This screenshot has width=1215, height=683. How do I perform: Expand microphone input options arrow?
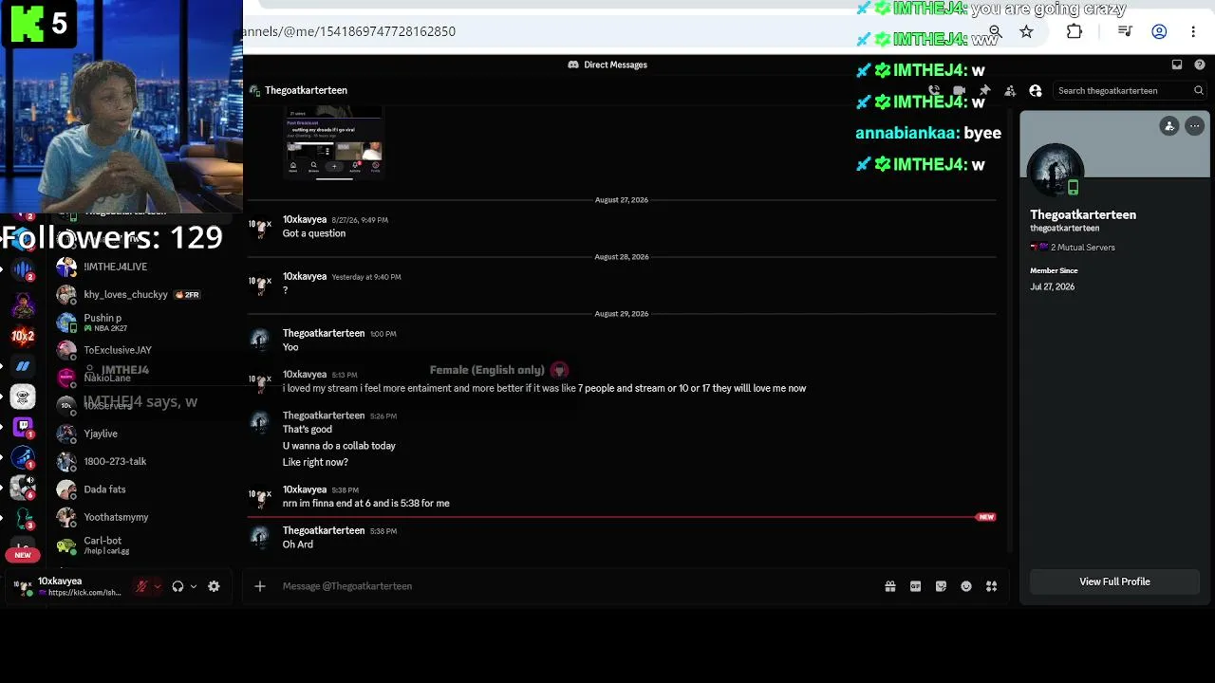pos(158,586)
